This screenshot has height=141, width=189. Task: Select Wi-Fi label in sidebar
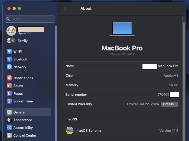click(x=17, y=51)
